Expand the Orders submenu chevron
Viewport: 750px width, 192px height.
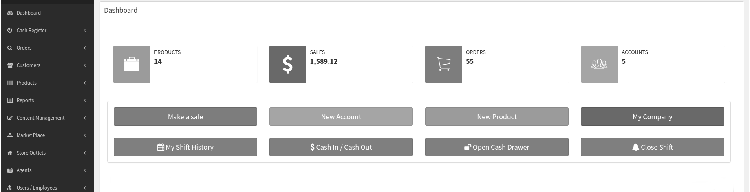(85, 48)
